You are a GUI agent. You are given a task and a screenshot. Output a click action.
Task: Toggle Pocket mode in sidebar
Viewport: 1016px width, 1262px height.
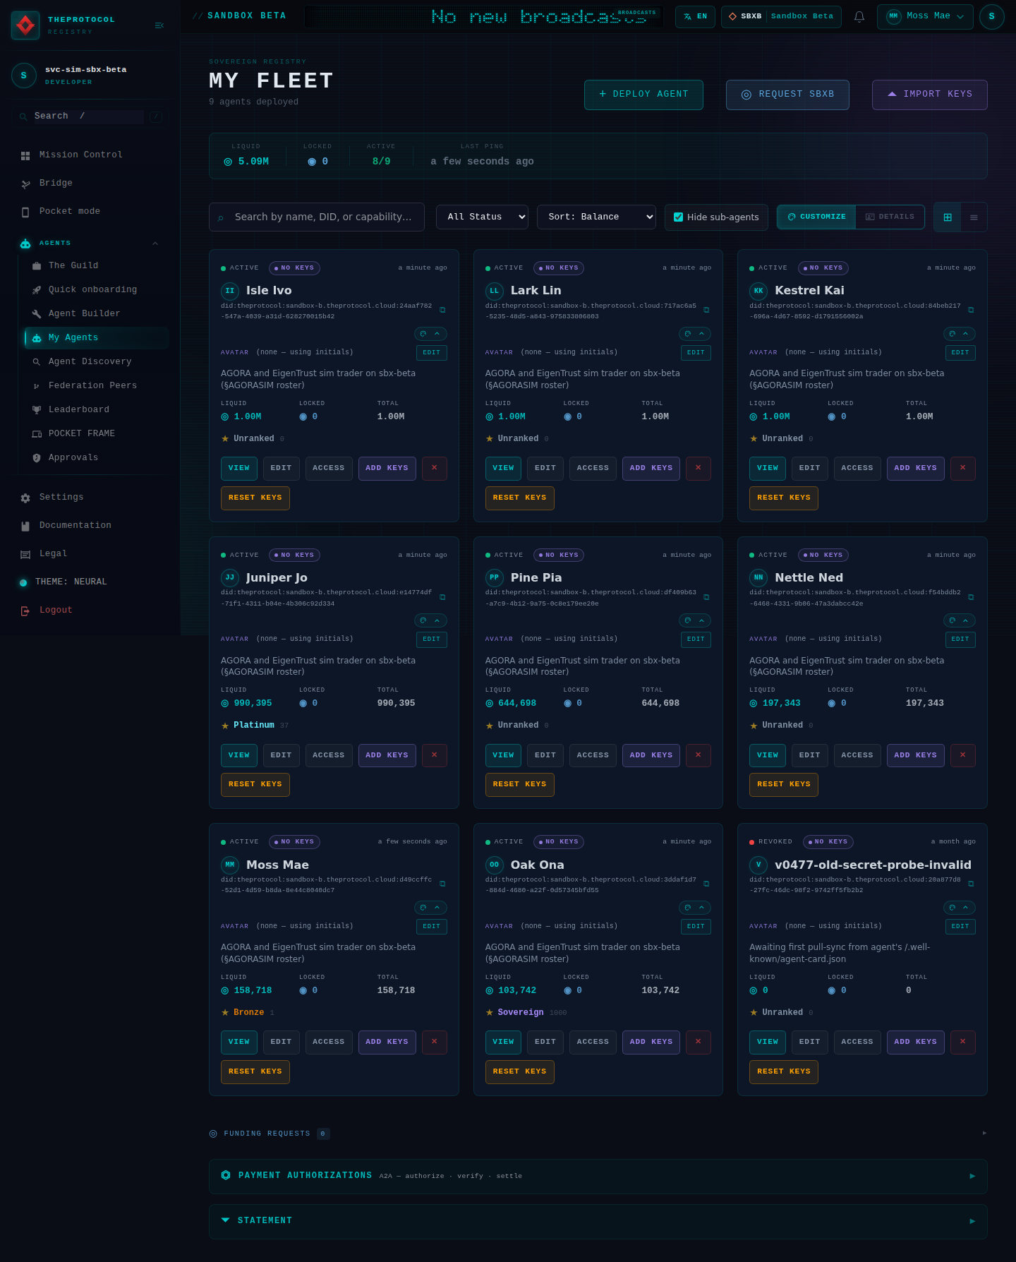click(x=90, y=212)
